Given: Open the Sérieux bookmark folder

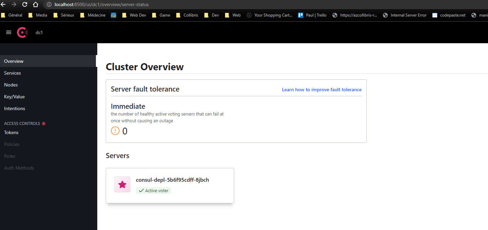Looking at the screenshot, I should (x=64, y=15).
